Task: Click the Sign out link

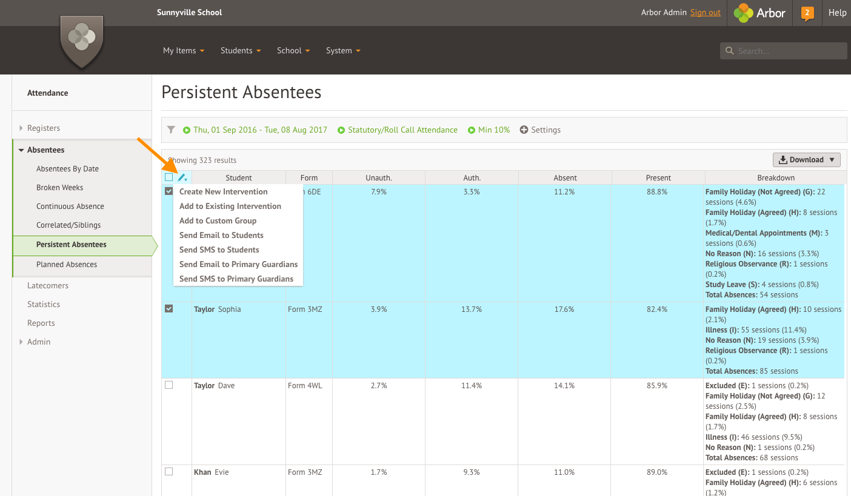Action: (706, 13)
